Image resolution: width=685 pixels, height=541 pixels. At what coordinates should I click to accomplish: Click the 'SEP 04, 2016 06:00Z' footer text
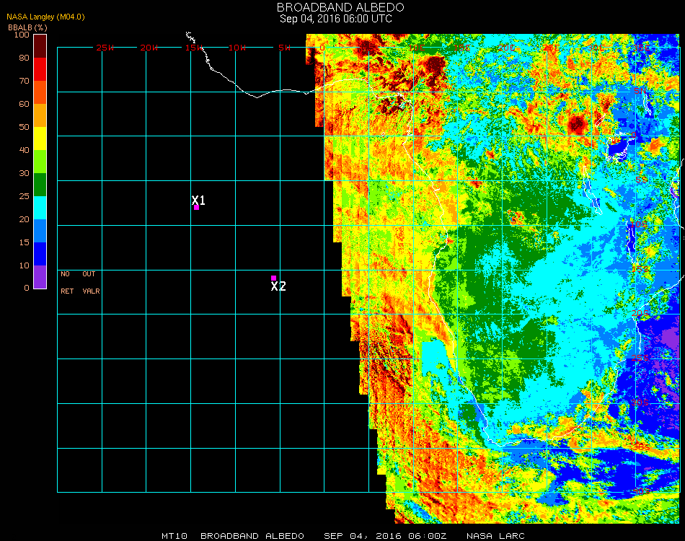pyautogui.click(x=385, y=536)
